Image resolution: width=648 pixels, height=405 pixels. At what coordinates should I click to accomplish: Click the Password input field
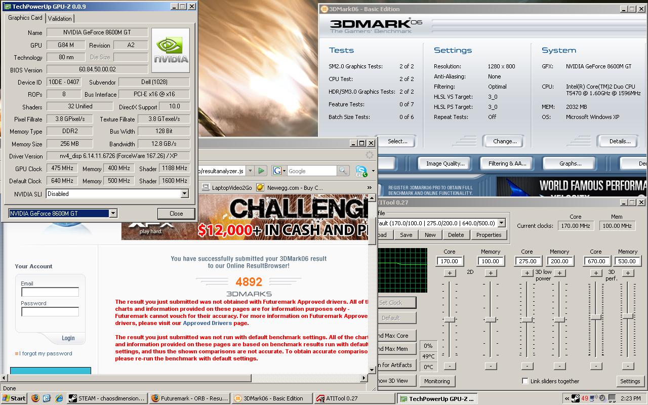point(50,311)
